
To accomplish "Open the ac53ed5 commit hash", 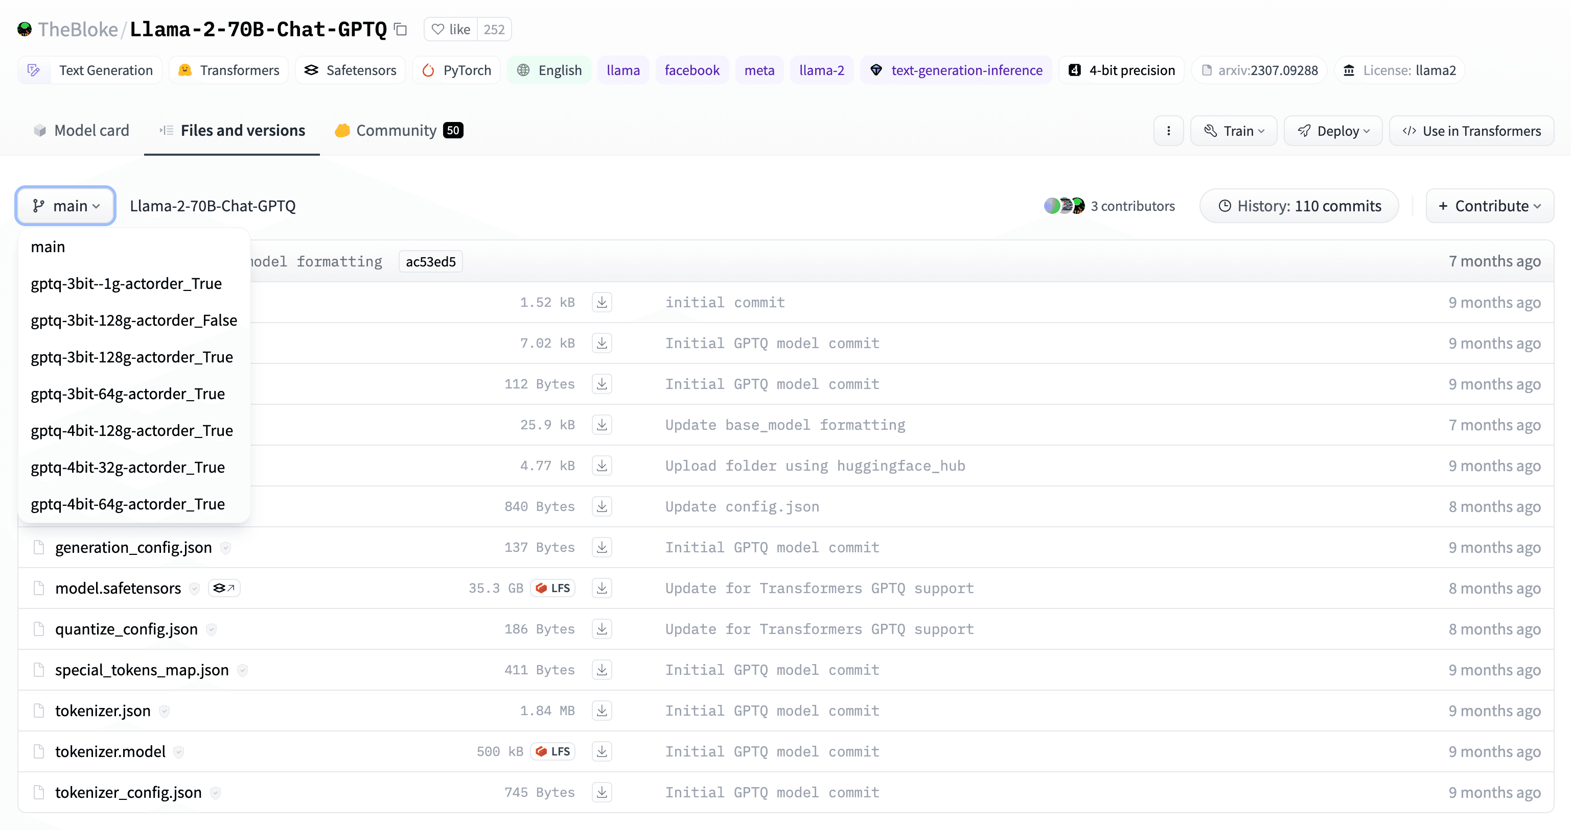I will tap(430, 262).
